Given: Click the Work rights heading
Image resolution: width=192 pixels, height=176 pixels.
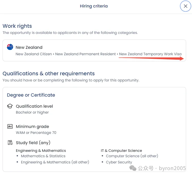Looking at the screenshot, I should 17,26.
